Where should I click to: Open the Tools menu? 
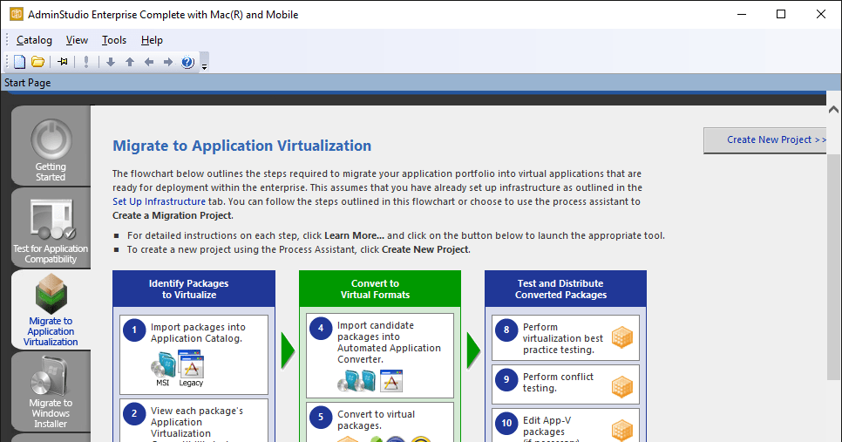114,40
